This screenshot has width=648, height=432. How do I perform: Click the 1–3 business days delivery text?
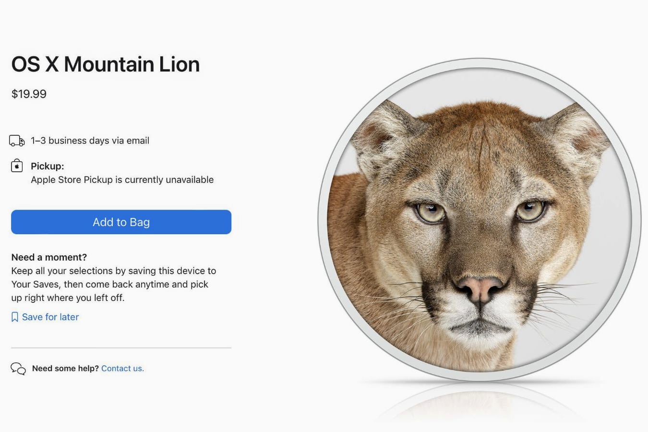click(x=90, y=141)
